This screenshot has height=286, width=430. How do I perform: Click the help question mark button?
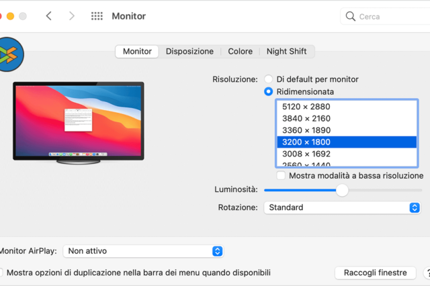[x=427, y=273]
